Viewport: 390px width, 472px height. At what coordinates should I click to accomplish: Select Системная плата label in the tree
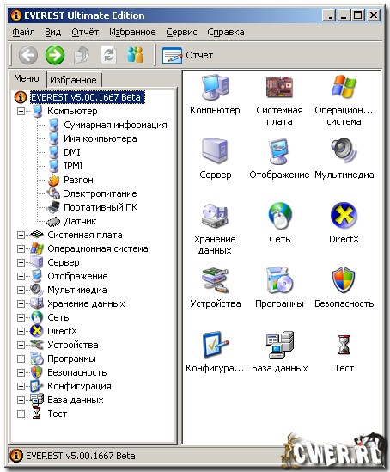85,235
